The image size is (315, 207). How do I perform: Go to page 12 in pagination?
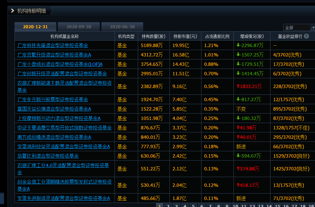coord(252,205)
